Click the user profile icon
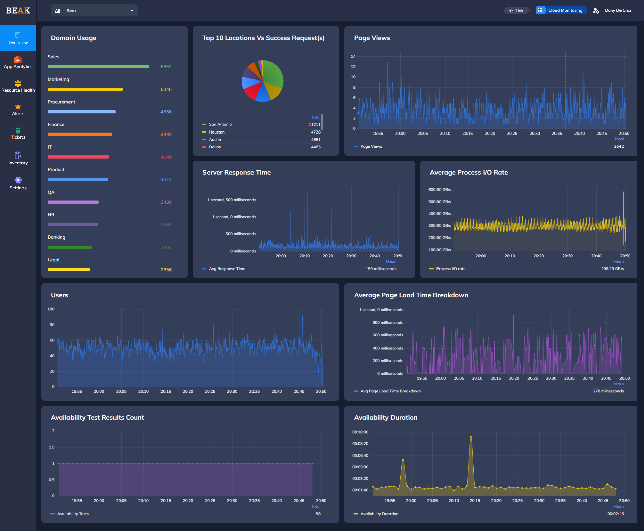 coord(596,11)
